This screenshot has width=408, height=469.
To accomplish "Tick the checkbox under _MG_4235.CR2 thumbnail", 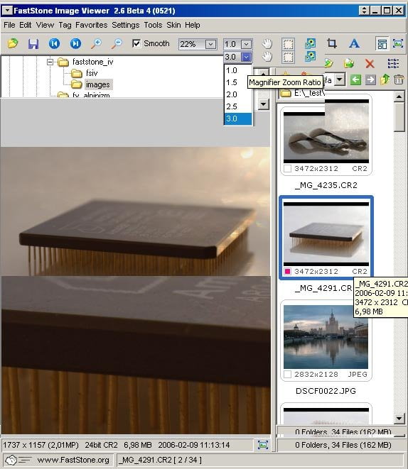I will pos(287,168).
